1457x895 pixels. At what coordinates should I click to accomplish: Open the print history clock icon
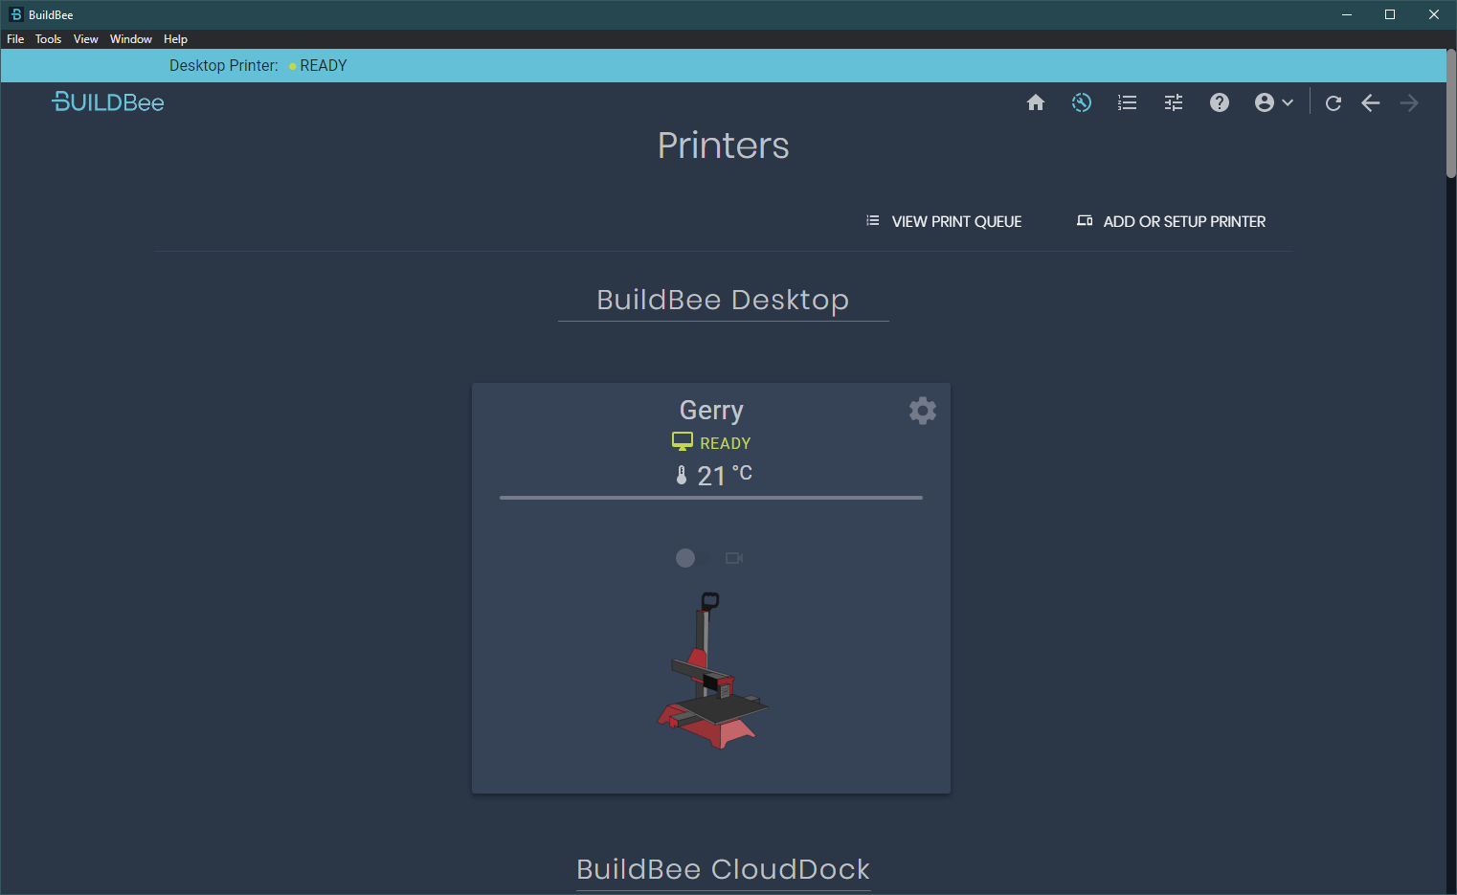tap(1082, 102)
